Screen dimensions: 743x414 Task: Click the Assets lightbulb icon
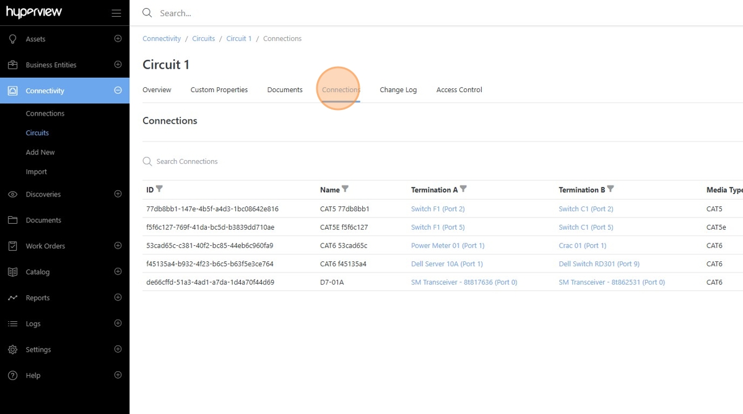(12, 39)
